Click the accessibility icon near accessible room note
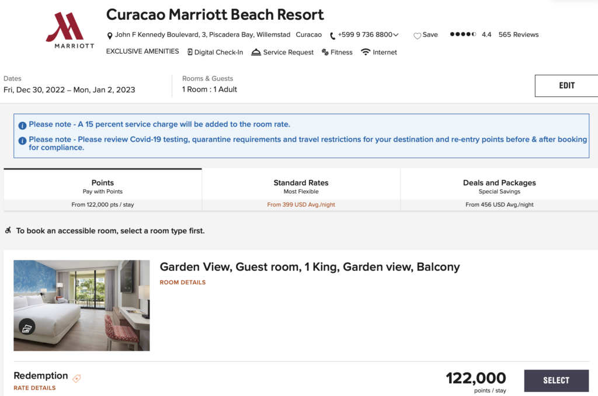Screen dimensions: 598x396 click(7, 230)
